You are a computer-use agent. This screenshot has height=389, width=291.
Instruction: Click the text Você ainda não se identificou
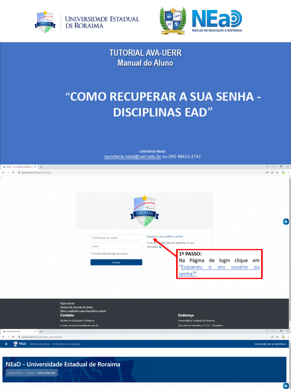[x=271, y=344]
